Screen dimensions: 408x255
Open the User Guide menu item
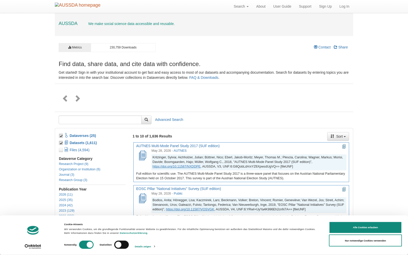tap(282, 6)
